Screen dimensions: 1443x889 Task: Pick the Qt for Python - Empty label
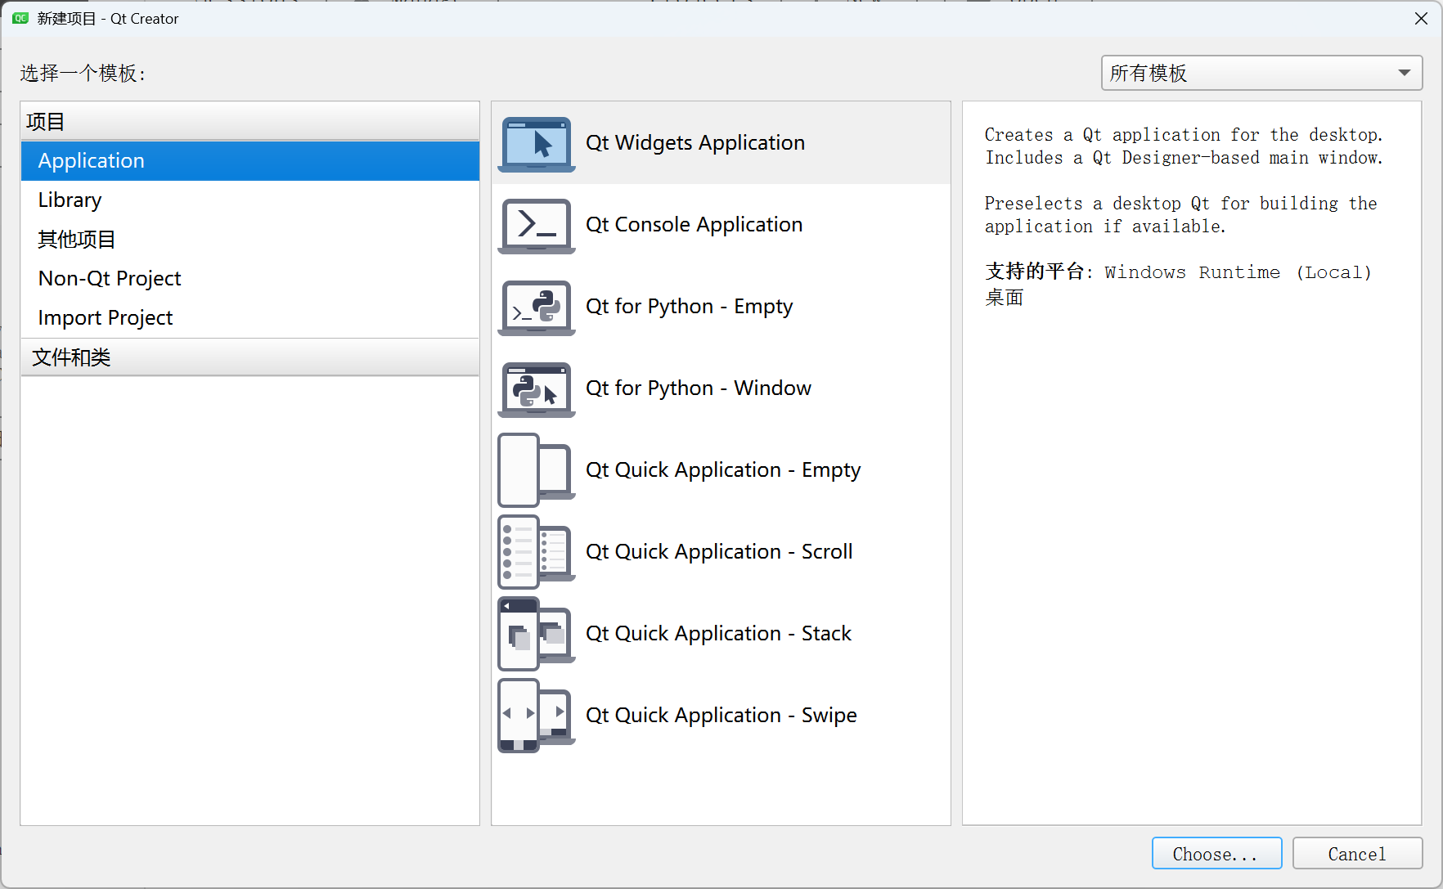click(x=690, y=307)
